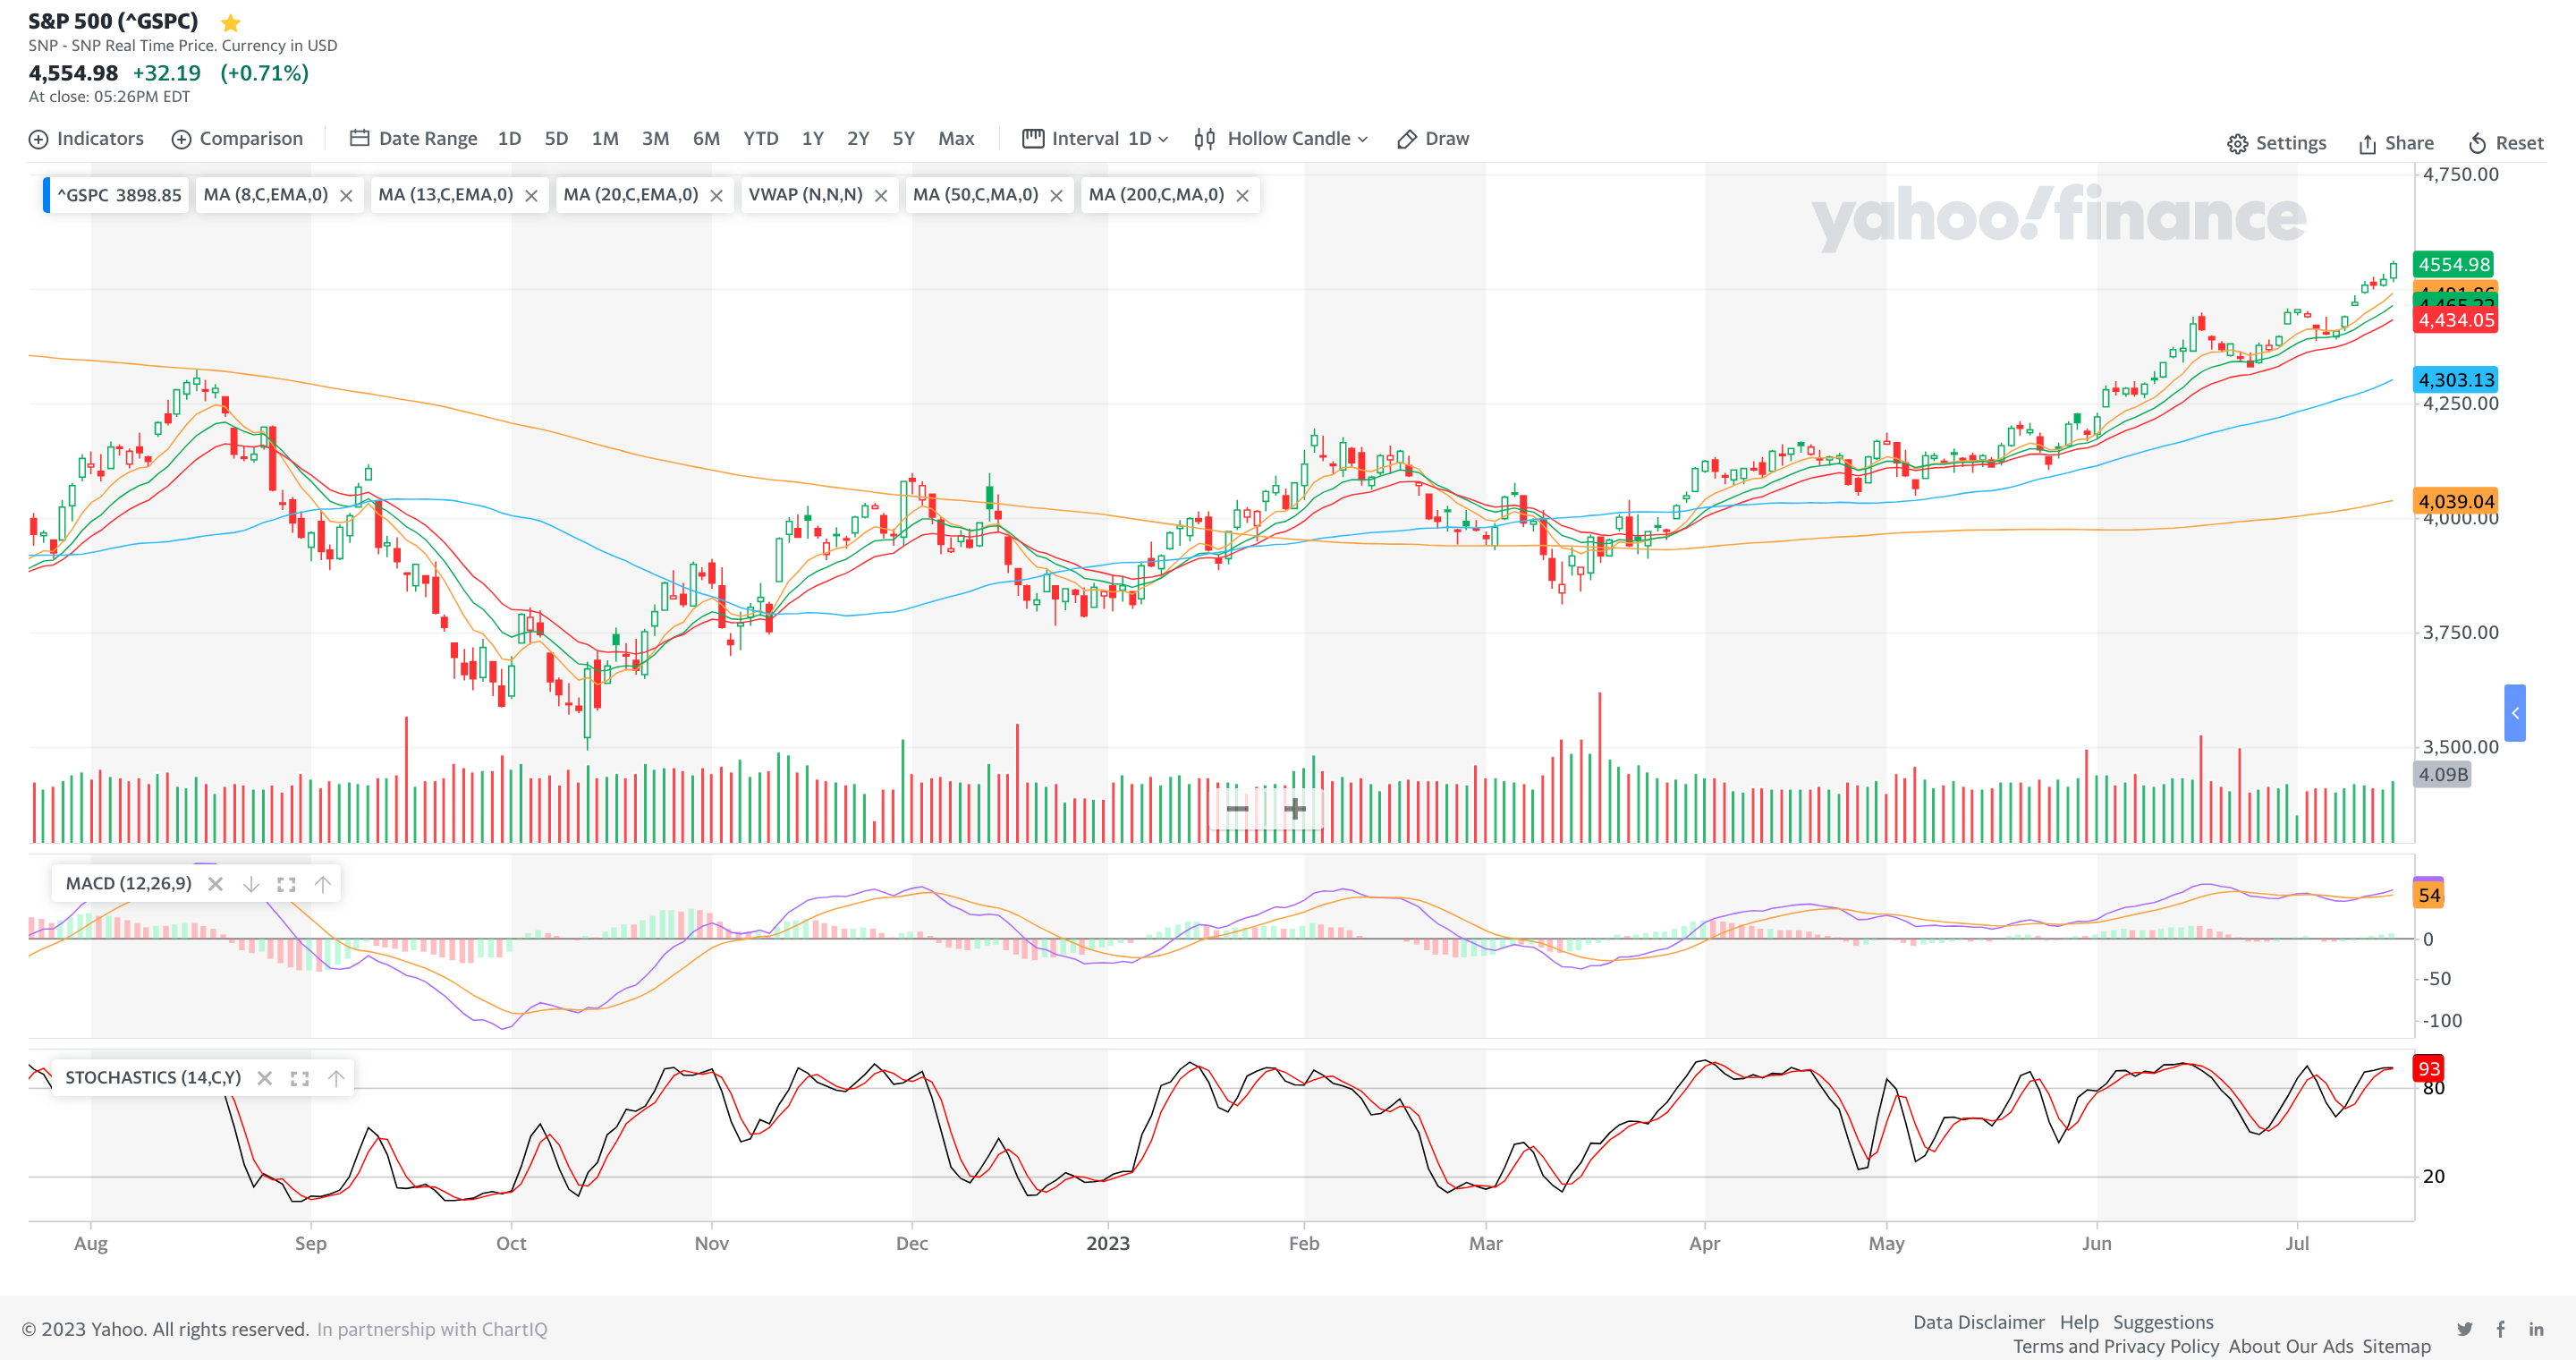
Task: Zoom in with the plus button
Action: [x=1295, y=809]
